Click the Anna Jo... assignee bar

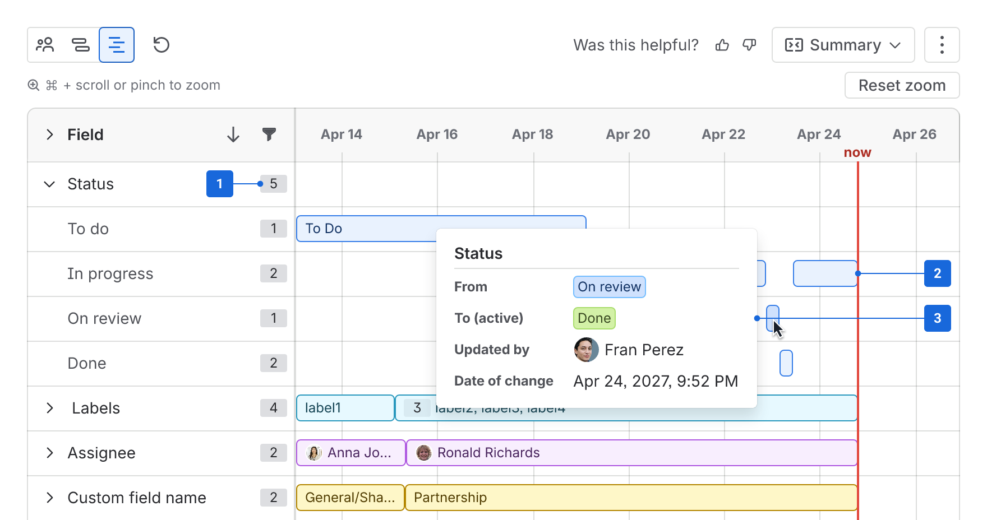351,453
